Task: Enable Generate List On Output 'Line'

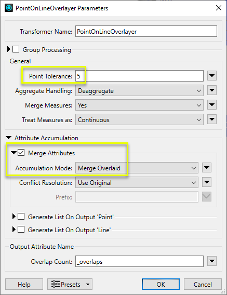Action: click(21, 230)
